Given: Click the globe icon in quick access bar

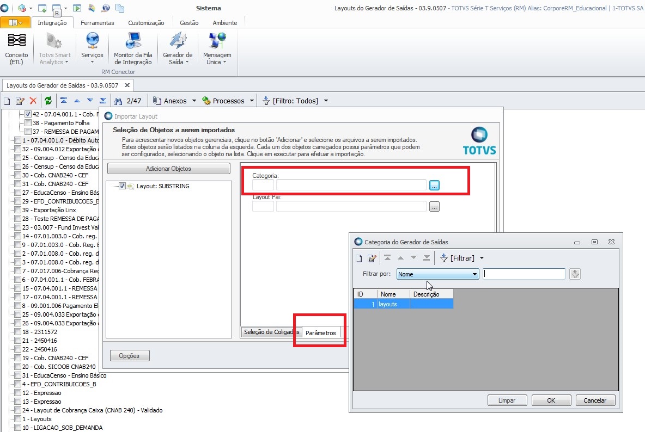Looking at the screenshot, I should (106, 8).
